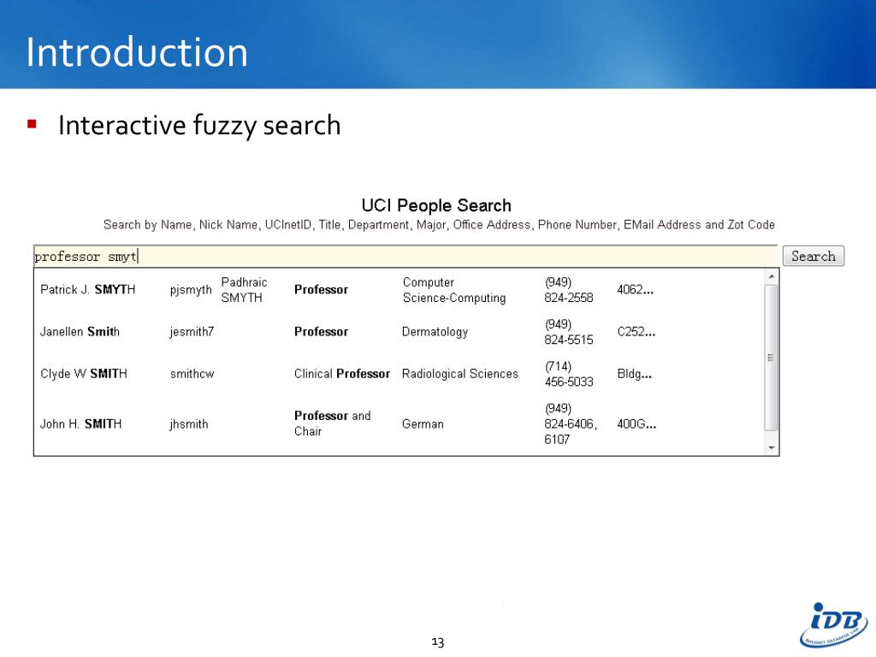876x657 pixels.
Task: Click the results list scroll up arrow
Action: (x=772, y=276)
